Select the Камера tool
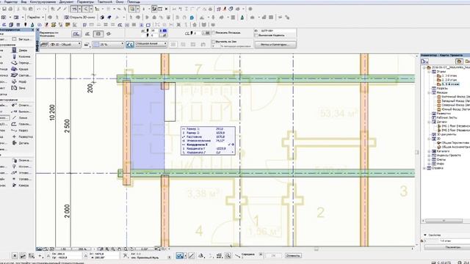470x264 pixels. point(20,186)
